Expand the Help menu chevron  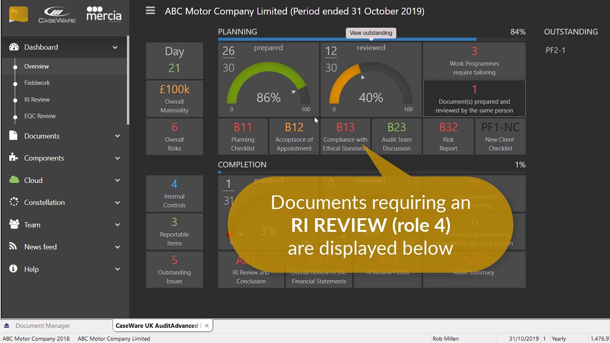pos(117,269)
